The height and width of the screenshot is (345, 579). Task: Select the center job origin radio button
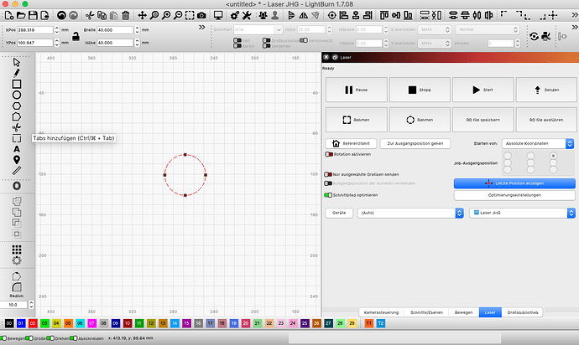[530, 163]
